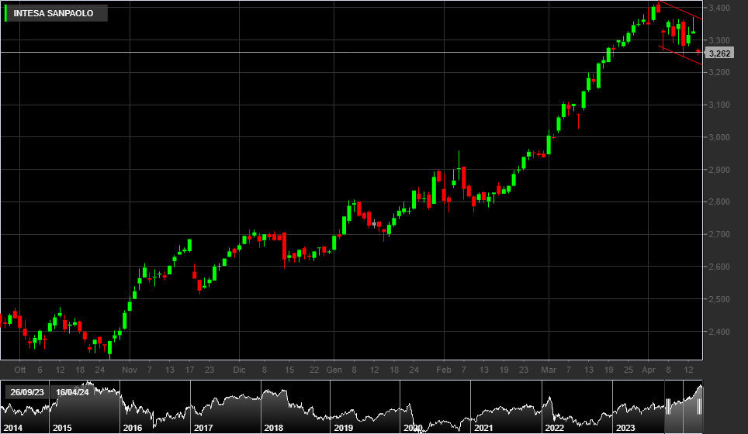Click the green series marker beside INTESA SANPAOLO
Image resolution: width=748 pixels, height=434 pixels.
click(5, 13)
